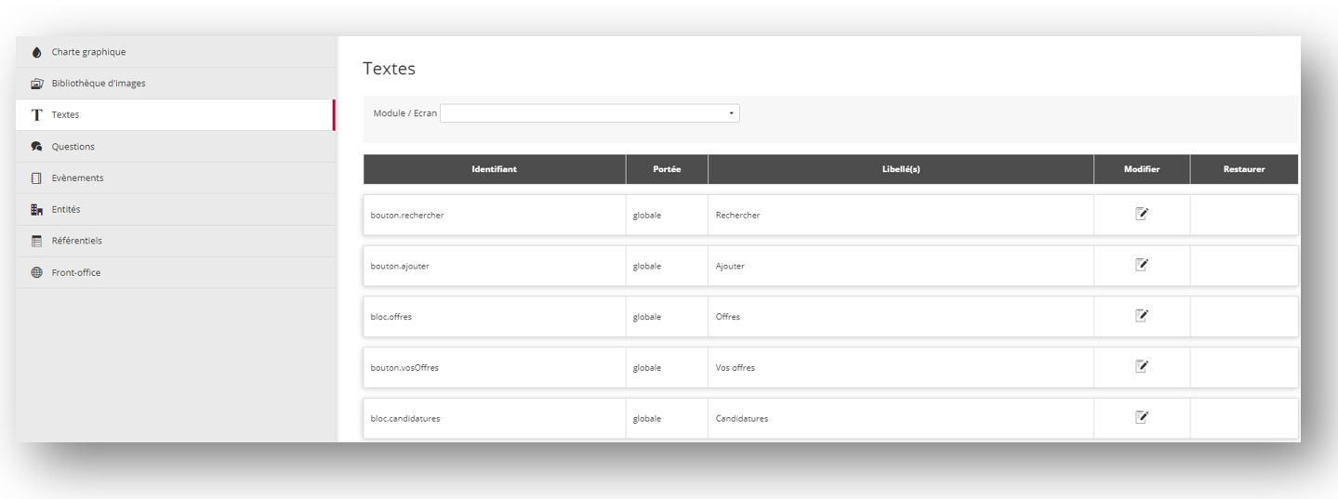Viewport: 1338px width, 499px height.
Task: Click the speech bubble Questions icon
Action: click(37, 147)
